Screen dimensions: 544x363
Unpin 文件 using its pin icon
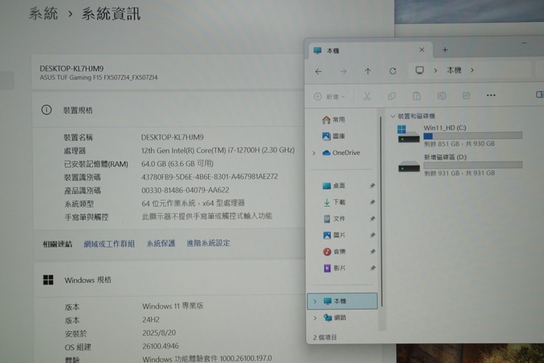(372, 219)
